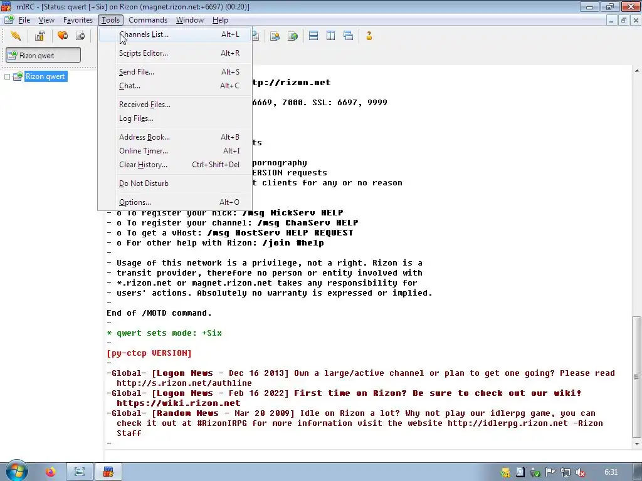This screenshot has height=481, width=642.
Task: Click the 6:31 clock in the system tray
Action: point(611,472)
